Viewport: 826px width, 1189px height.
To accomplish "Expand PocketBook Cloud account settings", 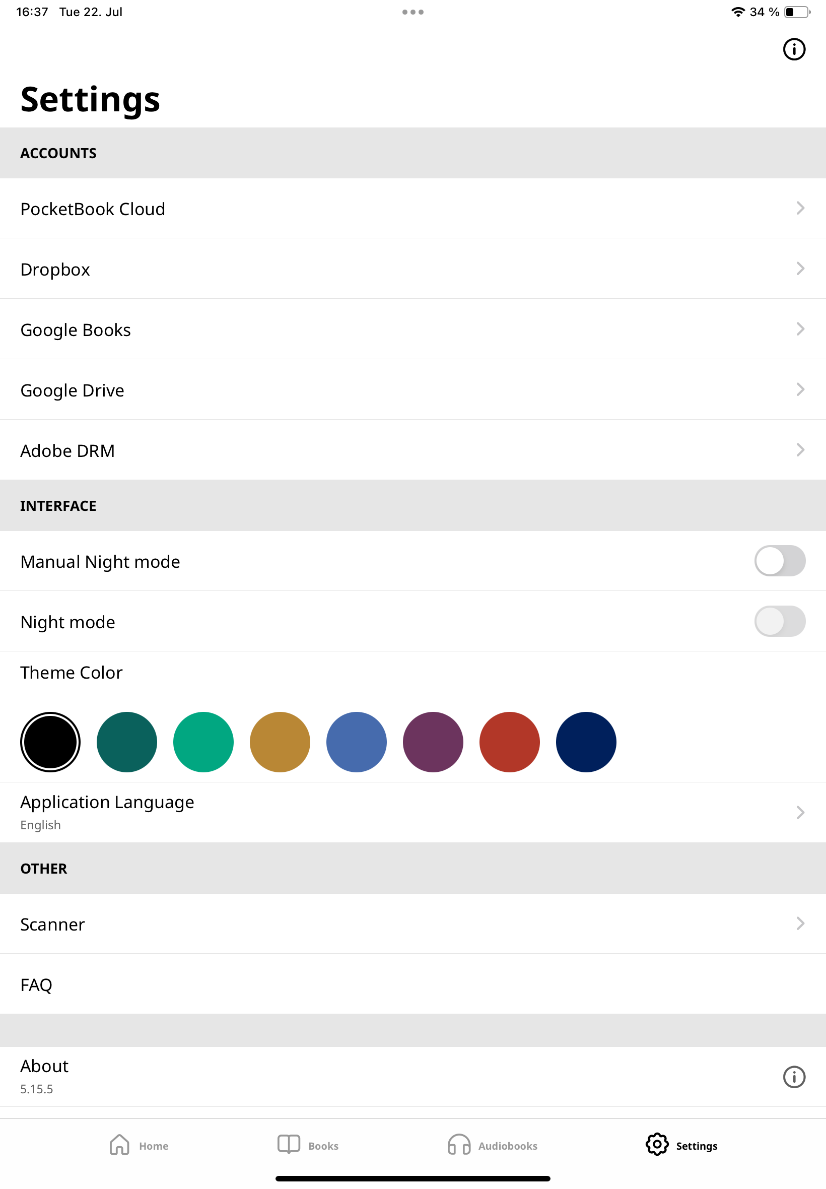I will 413,209.
